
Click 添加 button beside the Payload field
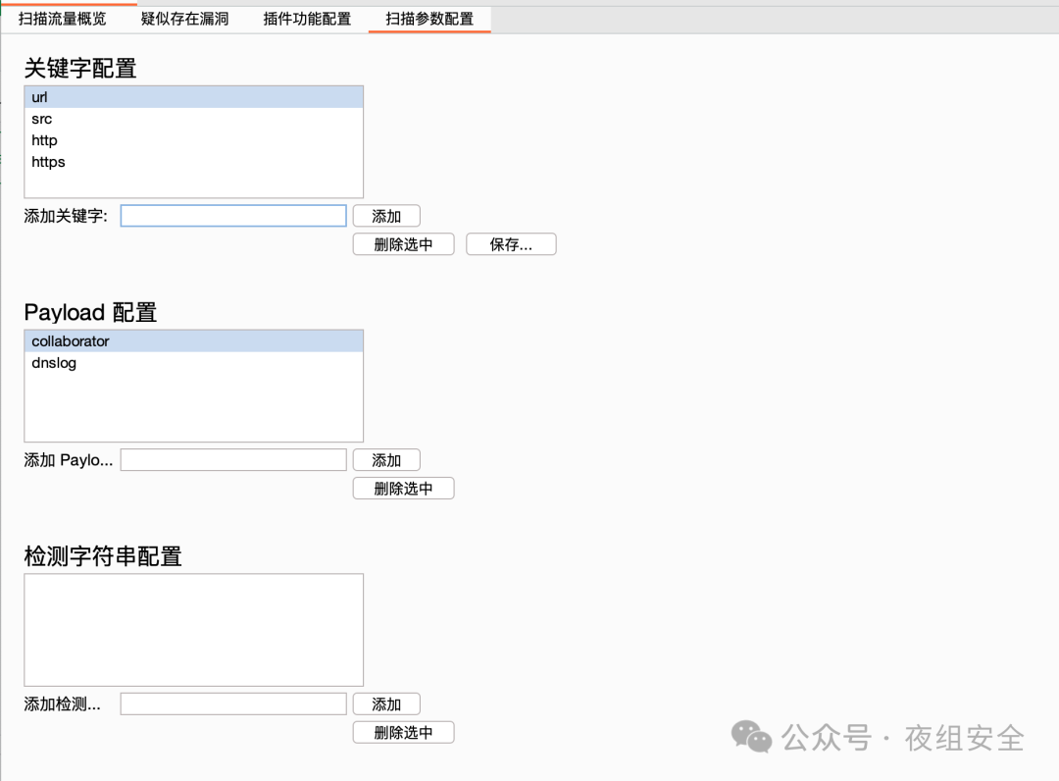(386, 459)
